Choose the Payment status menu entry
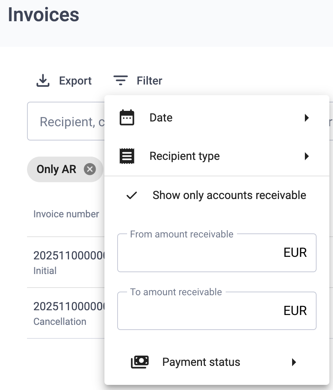The height and width of the screenshot is (390, 333). tap(201, 362)
